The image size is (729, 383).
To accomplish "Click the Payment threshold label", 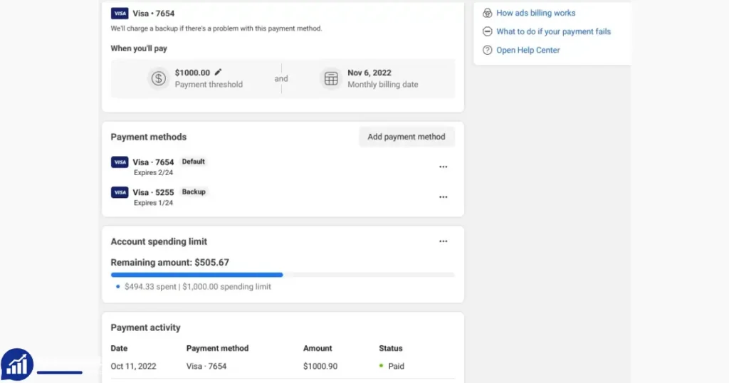I will coord(209,85).
